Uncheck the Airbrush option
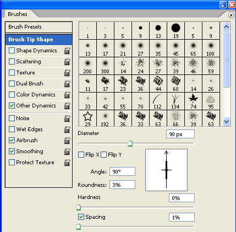Viewport: 236px width, 232px height. coord(12,140)
